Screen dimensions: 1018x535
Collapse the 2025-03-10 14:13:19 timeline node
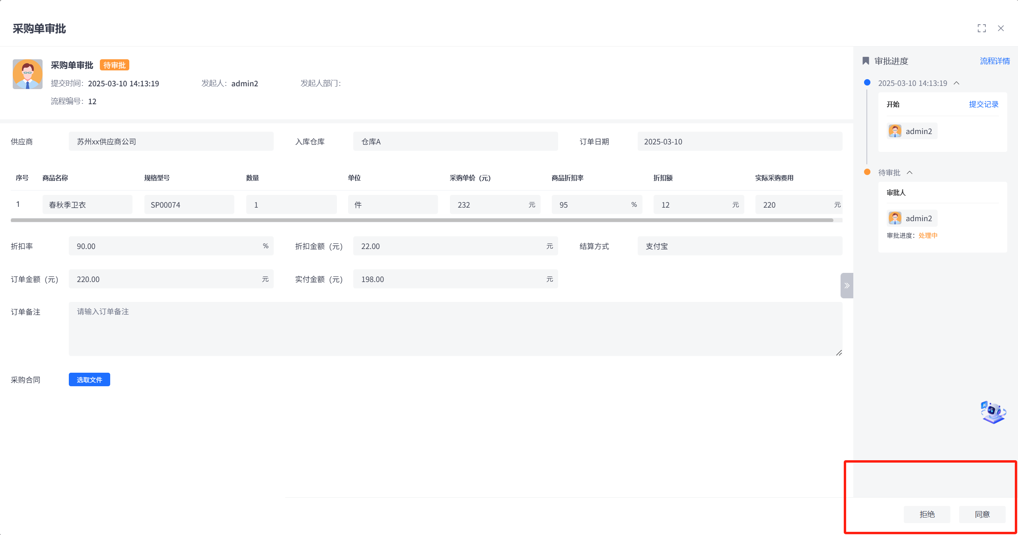point(956,83)
